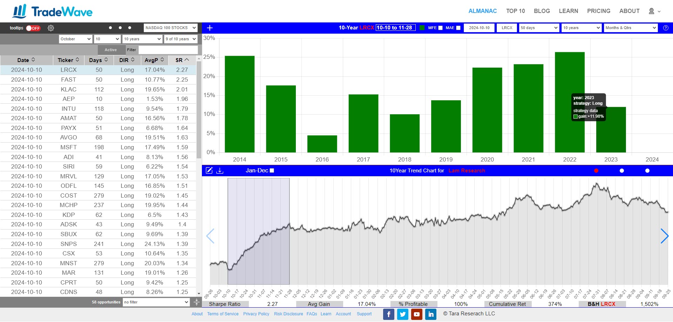This screenshot has width=673, height=322.
Task: Open TradeWave LinkedIn page
Action: 431,314
